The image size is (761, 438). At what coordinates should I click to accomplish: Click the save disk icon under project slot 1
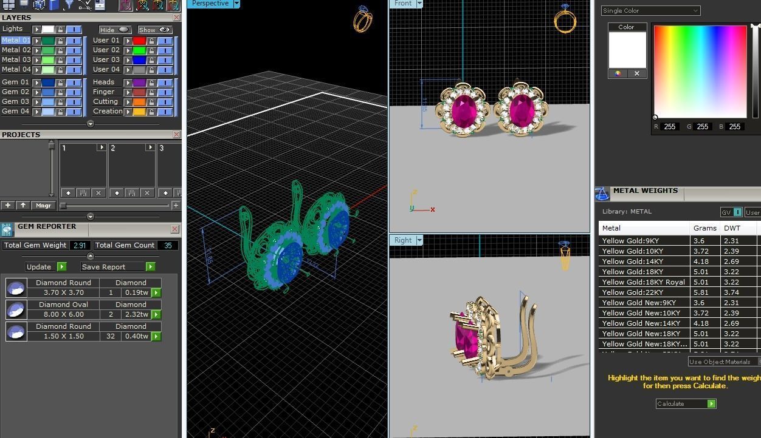click(83, 193)
